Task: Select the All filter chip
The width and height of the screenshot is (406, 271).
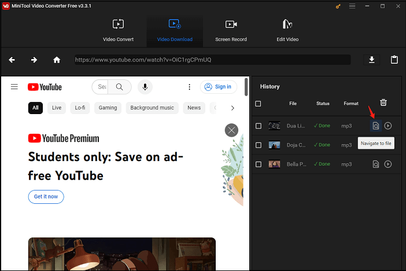Action: tap(35, 108)
